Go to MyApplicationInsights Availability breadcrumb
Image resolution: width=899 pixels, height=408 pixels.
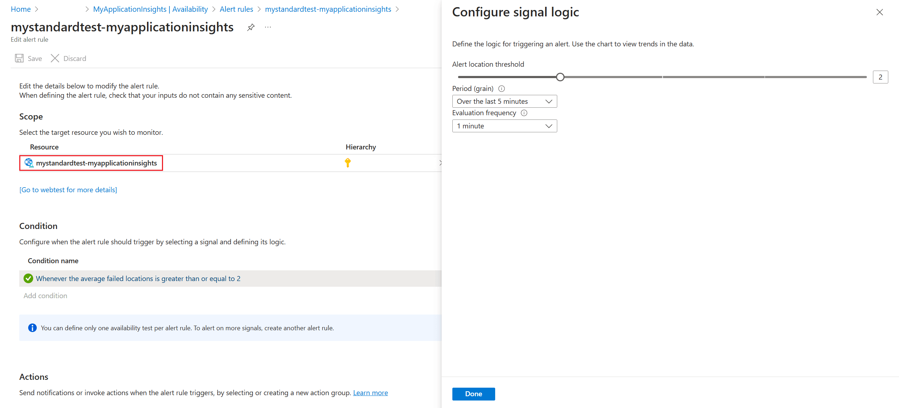coord(150,9)
